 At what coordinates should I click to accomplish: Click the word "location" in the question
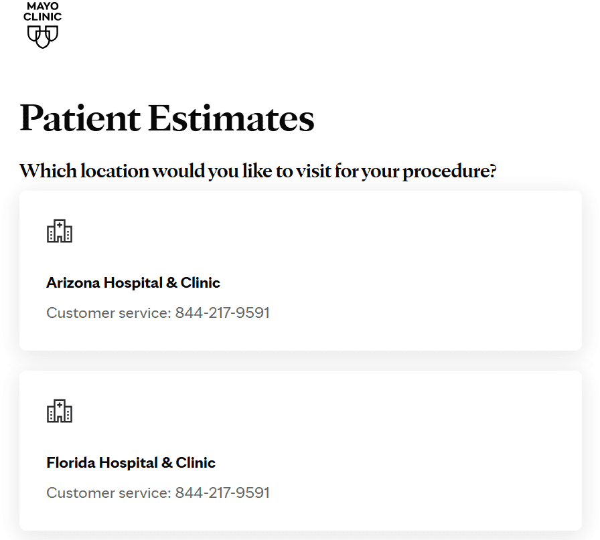coord(115,171)
